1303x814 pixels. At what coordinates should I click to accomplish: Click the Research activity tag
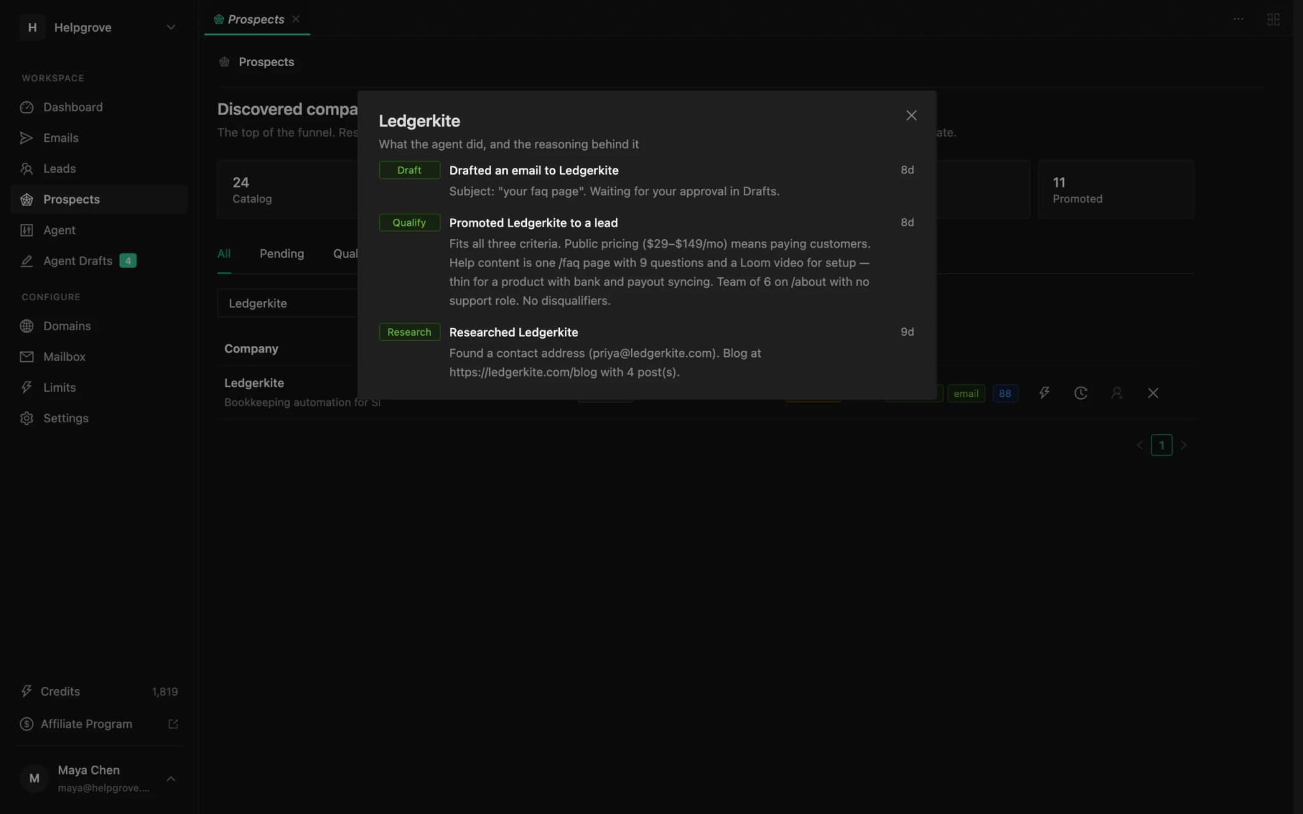pos(409,332)
